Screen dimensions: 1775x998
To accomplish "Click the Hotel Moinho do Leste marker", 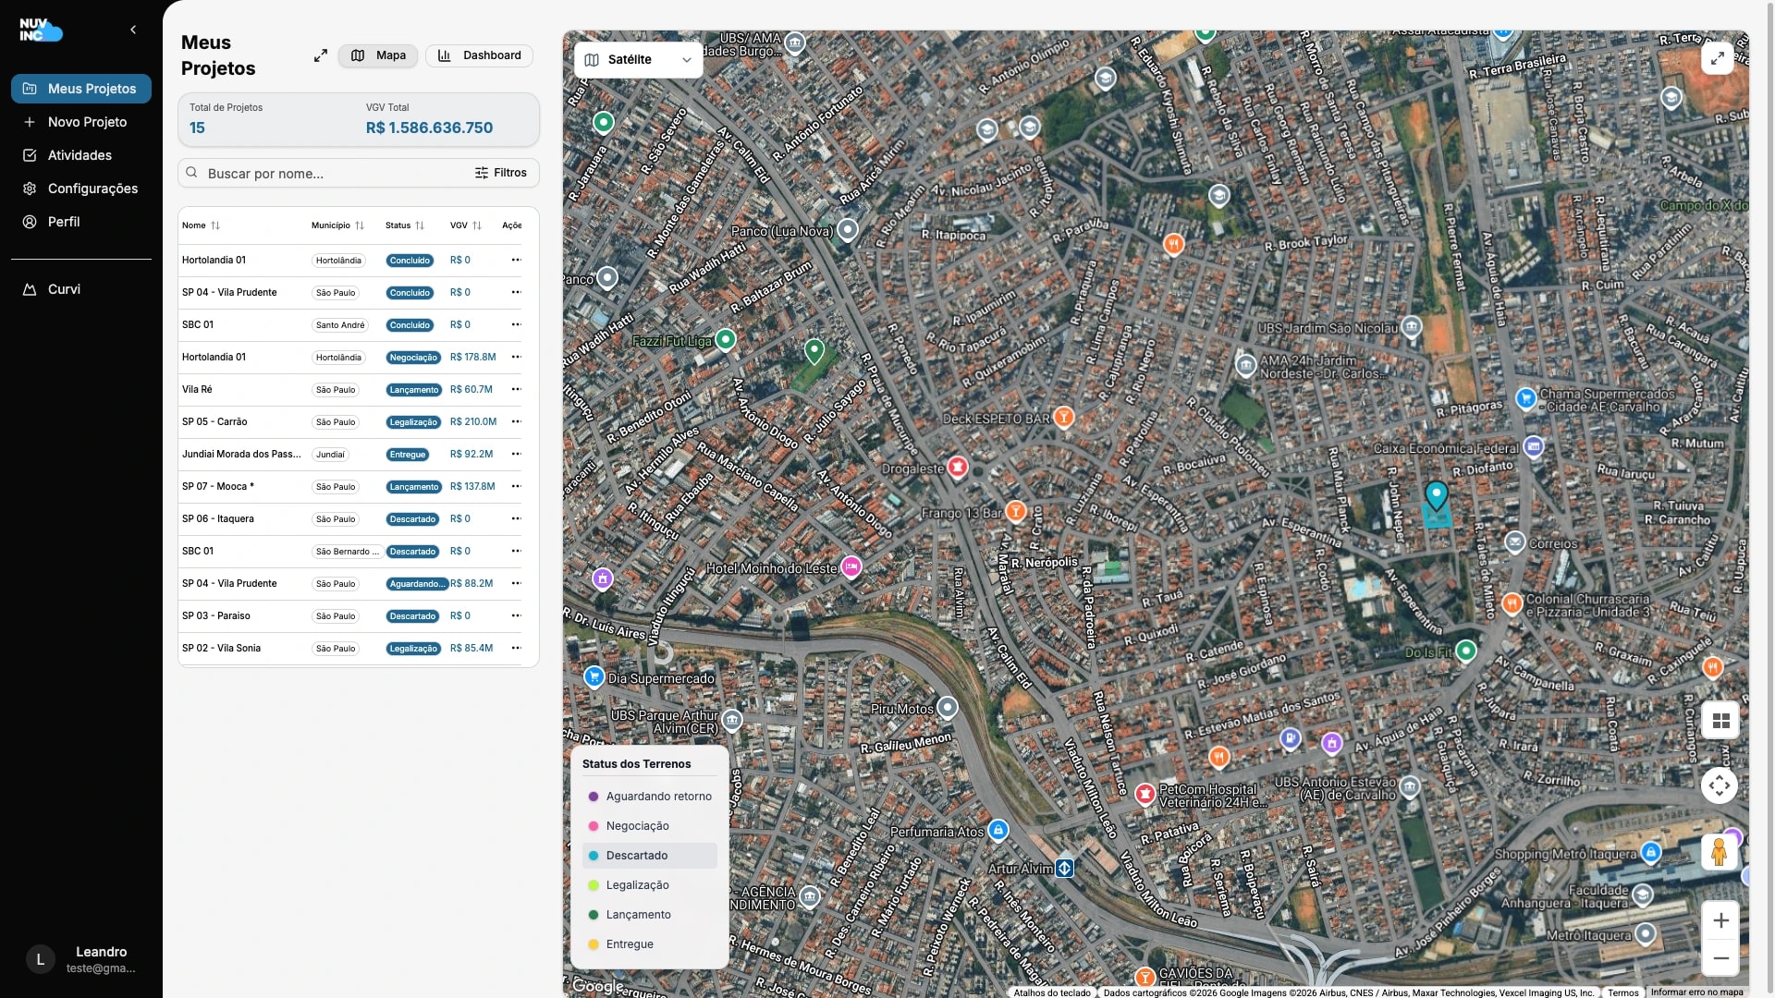I will click(851, 566).
